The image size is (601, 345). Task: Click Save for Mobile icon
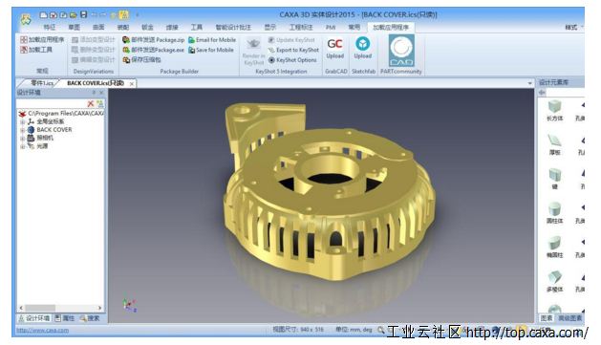coord(192,51)
